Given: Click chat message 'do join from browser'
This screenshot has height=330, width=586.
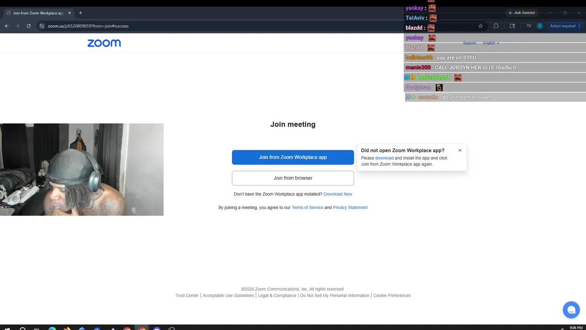Looking at the screenshot, I should click(467, 97).
